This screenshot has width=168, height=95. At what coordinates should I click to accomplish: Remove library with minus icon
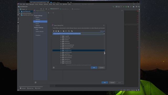(51, 13)
